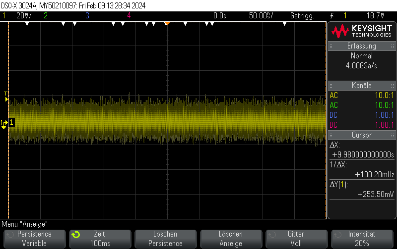Click the green rotary knob icon on Zeit

[76, 235]
